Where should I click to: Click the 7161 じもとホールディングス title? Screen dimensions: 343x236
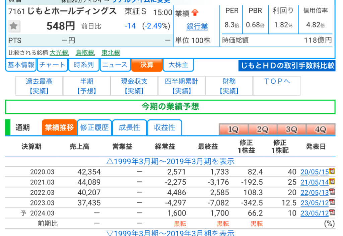62,11
